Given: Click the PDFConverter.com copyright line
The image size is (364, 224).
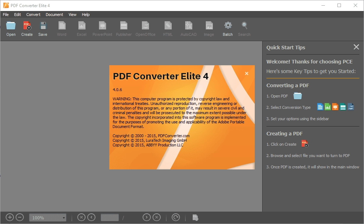Looking at the screenshot, I should (151, 136).
